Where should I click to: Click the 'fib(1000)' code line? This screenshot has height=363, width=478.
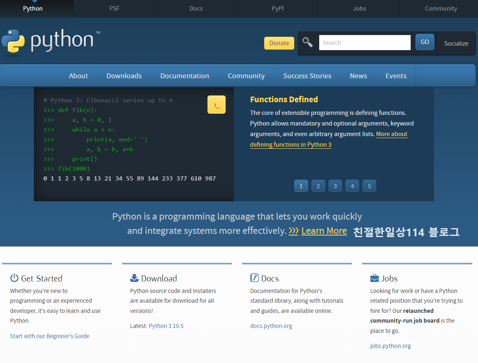click(x=67, y=169)
